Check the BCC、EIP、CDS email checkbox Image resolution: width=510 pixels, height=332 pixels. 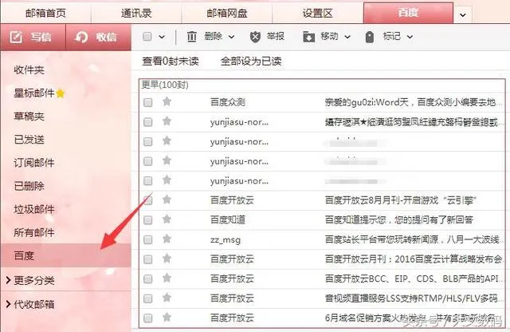(x=148, y=279)
